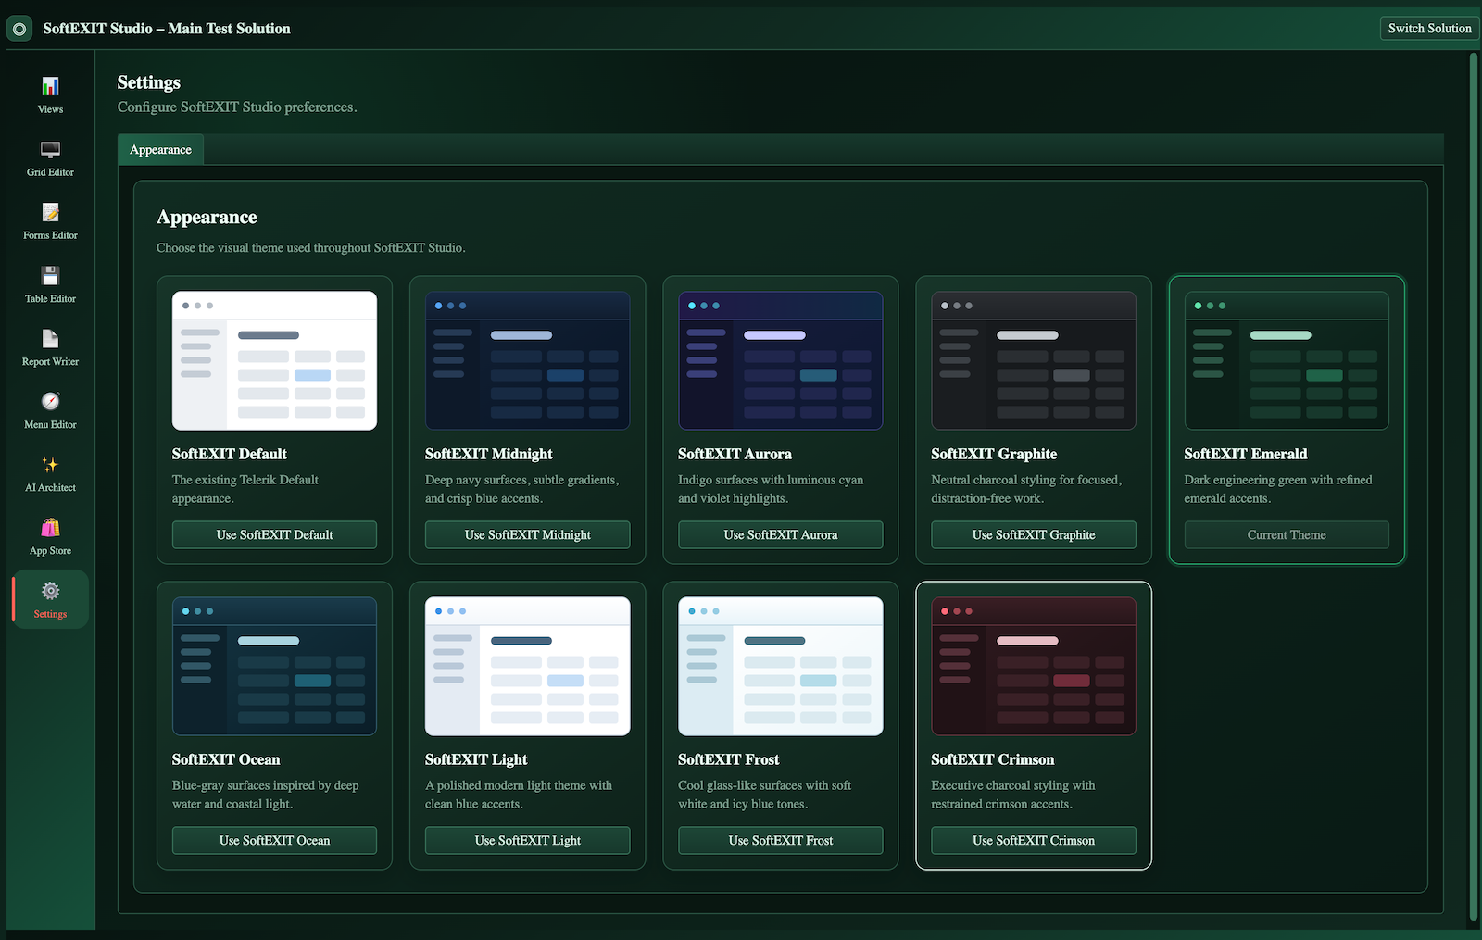Select the SoftEXIT Default theme preview
Image resolution: width=1482 pixels, height=940 pixels.
(274, 361)
